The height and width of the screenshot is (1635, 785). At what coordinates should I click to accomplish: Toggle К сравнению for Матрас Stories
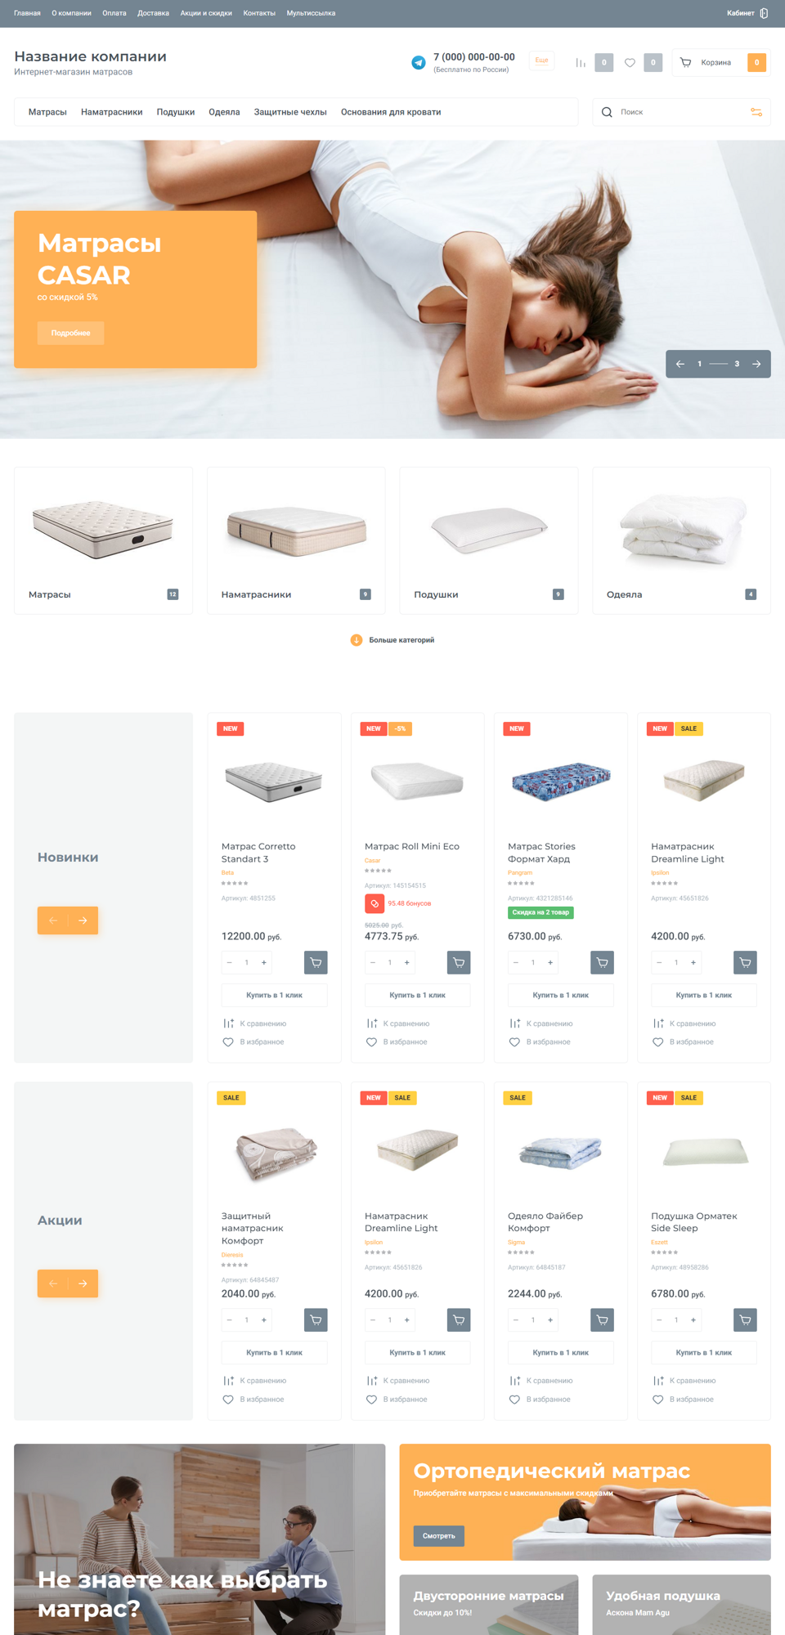point(541,1024)
